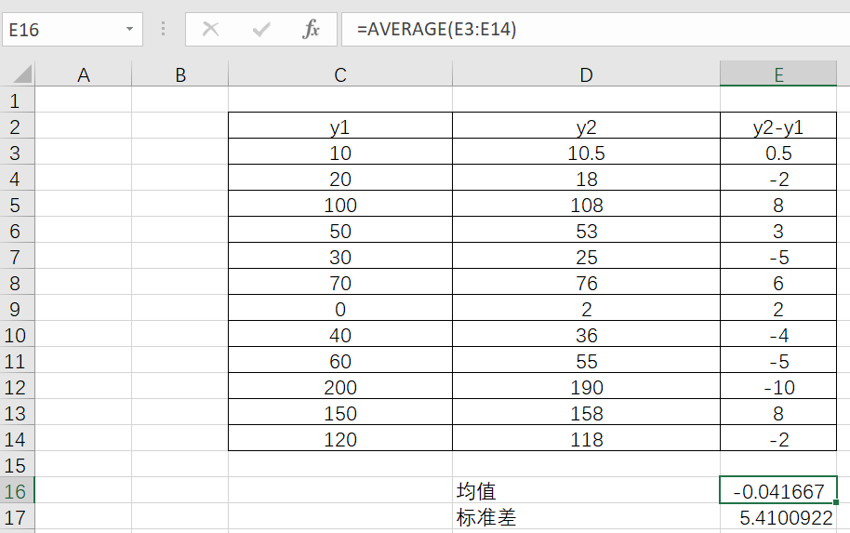Viewport: 850px width, 533px height.
Task: Click the formula bar vertical dots handle
Action: coord(163,29)
